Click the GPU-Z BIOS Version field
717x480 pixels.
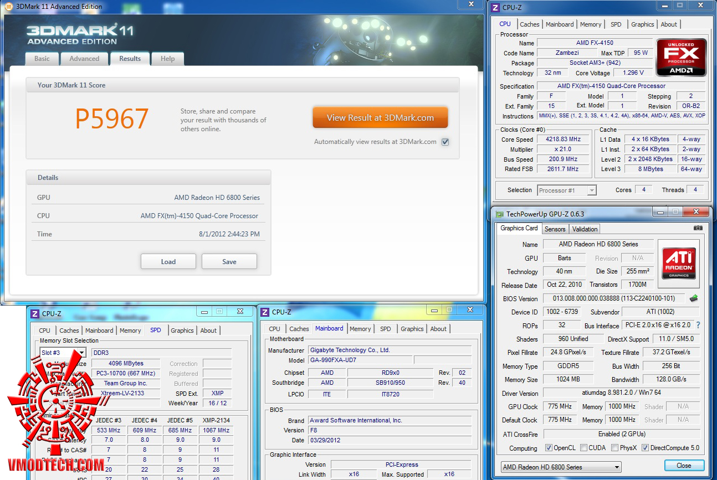coord(614,299)
